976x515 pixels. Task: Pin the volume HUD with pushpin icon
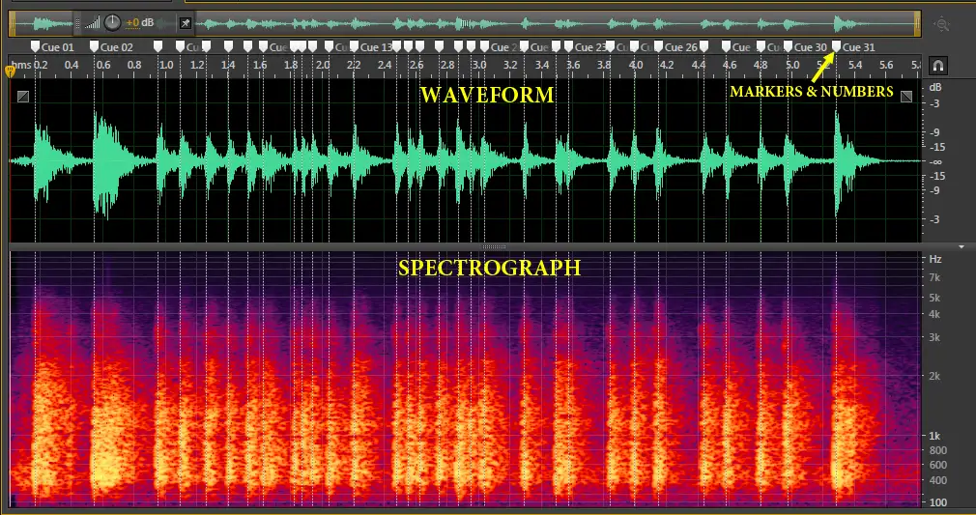point(185,23)
